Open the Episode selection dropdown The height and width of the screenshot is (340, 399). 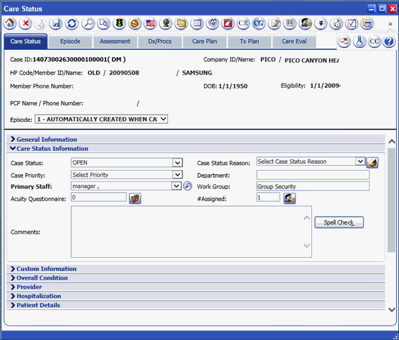pos(163,119)
